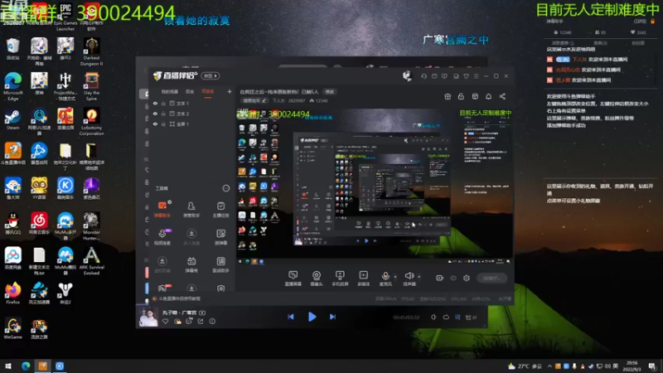Open Epic Games Launcher desktop icon
Image resolution: width=663 pixels, height=373 pixels.
[65, 17]
